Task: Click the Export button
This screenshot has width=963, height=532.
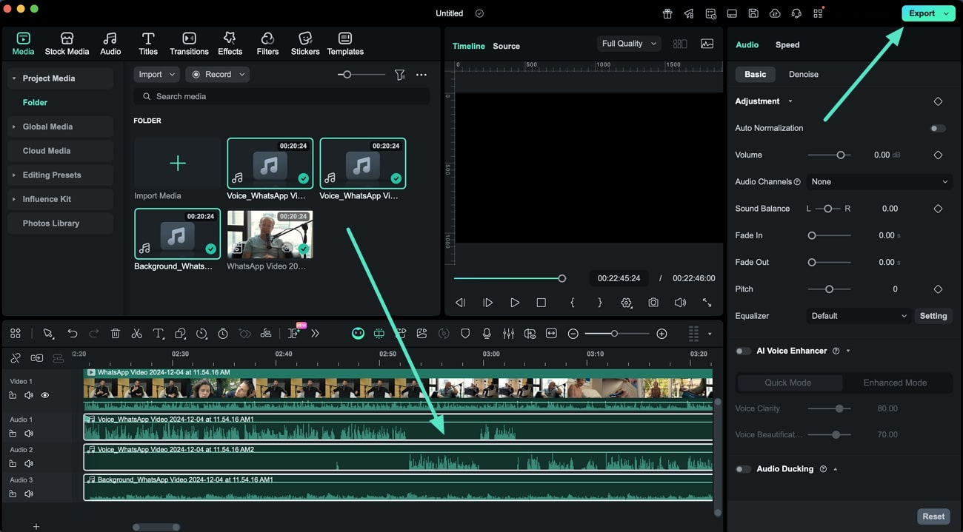Action: click(922, 13)
